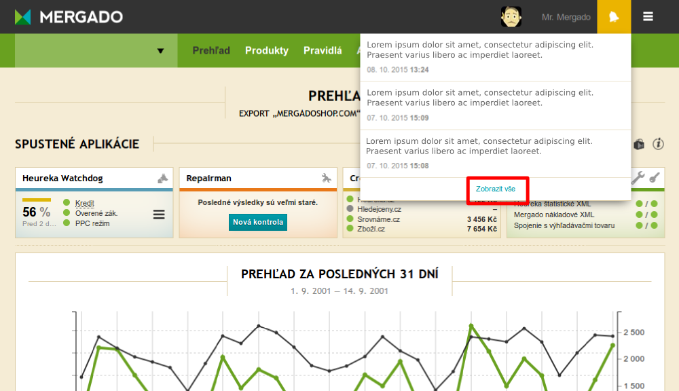Click chart heading Prehľad za posledných 31 dní

tap(339, 274)
